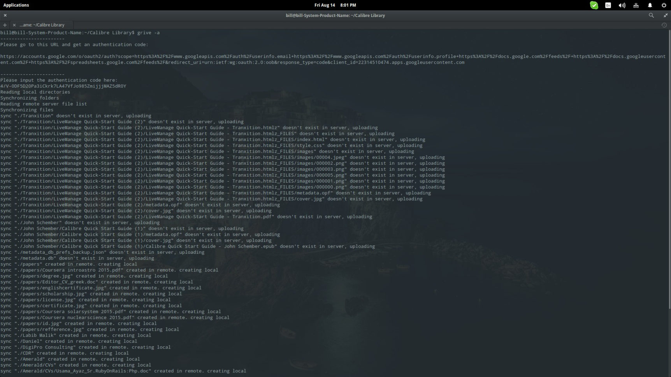Click the pasted authentication code line
Screen dimensions: 671x377
63,86
